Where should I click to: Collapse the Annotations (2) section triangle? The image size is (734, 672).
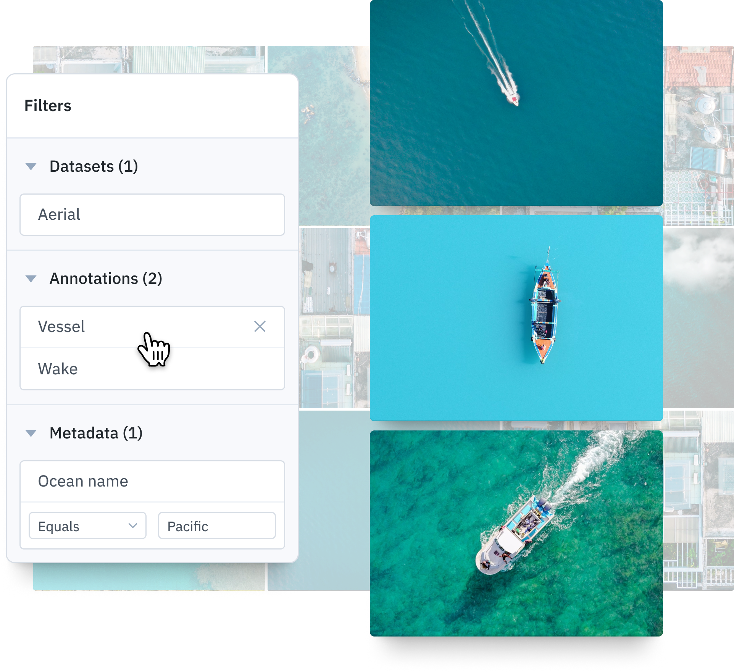(x=31, y=279)
